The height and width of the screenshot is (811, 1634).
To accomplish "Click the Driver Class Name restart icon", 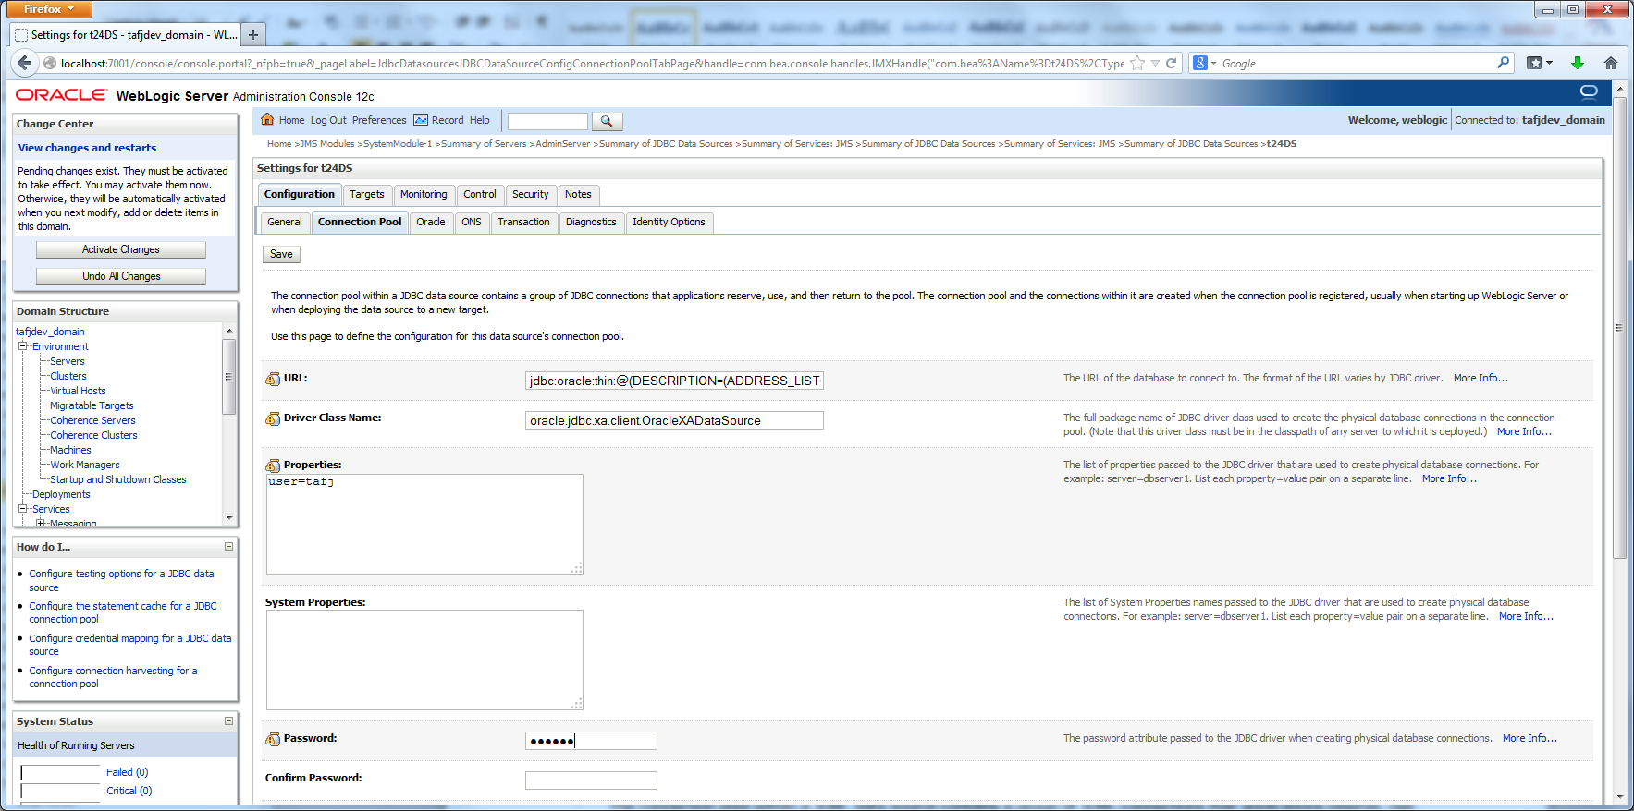I will pos(273,418).
